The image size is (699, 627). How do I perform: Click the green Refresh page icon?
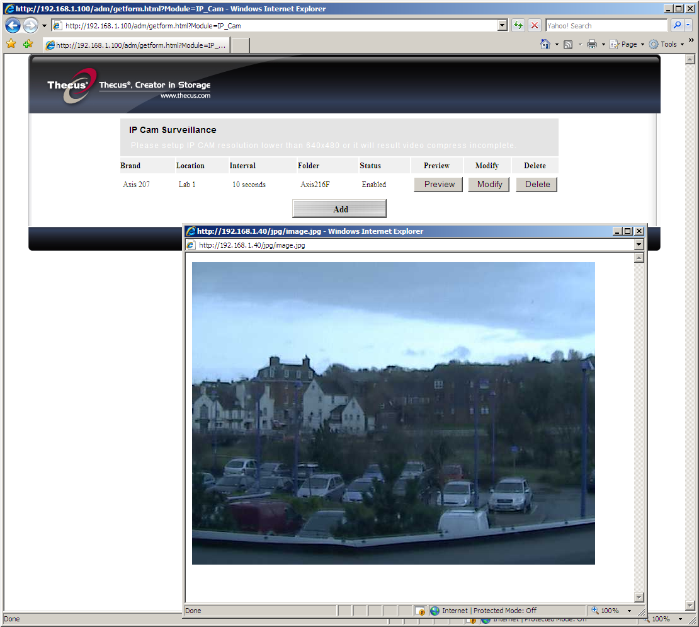coord(518,25)
